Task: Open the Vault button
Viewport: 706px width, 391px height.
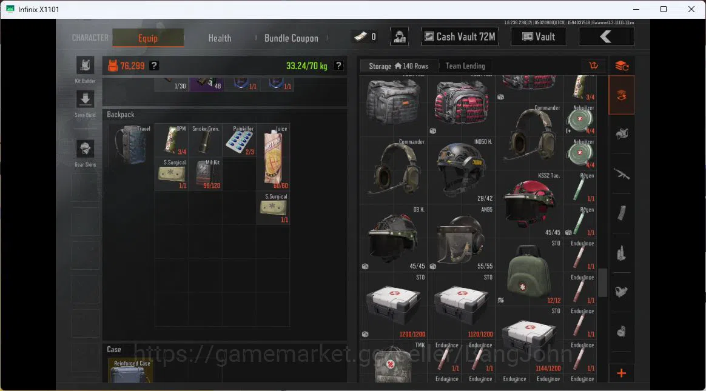Action: (539, 36)
